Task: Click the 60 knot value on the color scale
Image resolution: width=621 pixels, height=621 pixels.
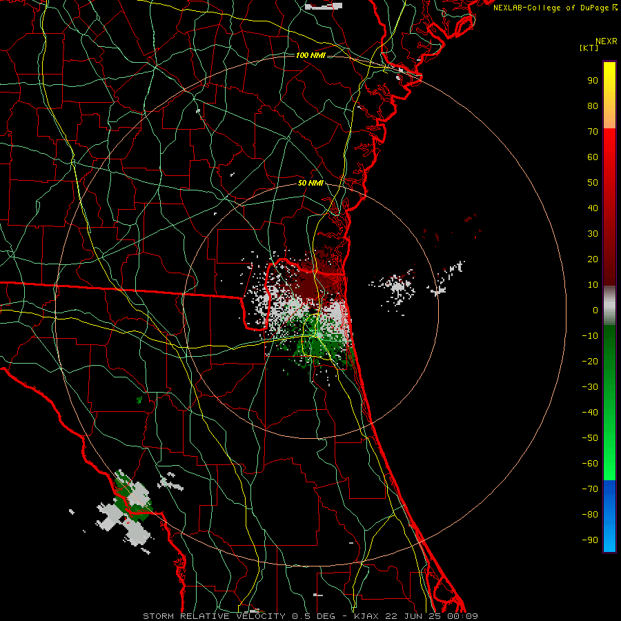Action: (593, 157)
